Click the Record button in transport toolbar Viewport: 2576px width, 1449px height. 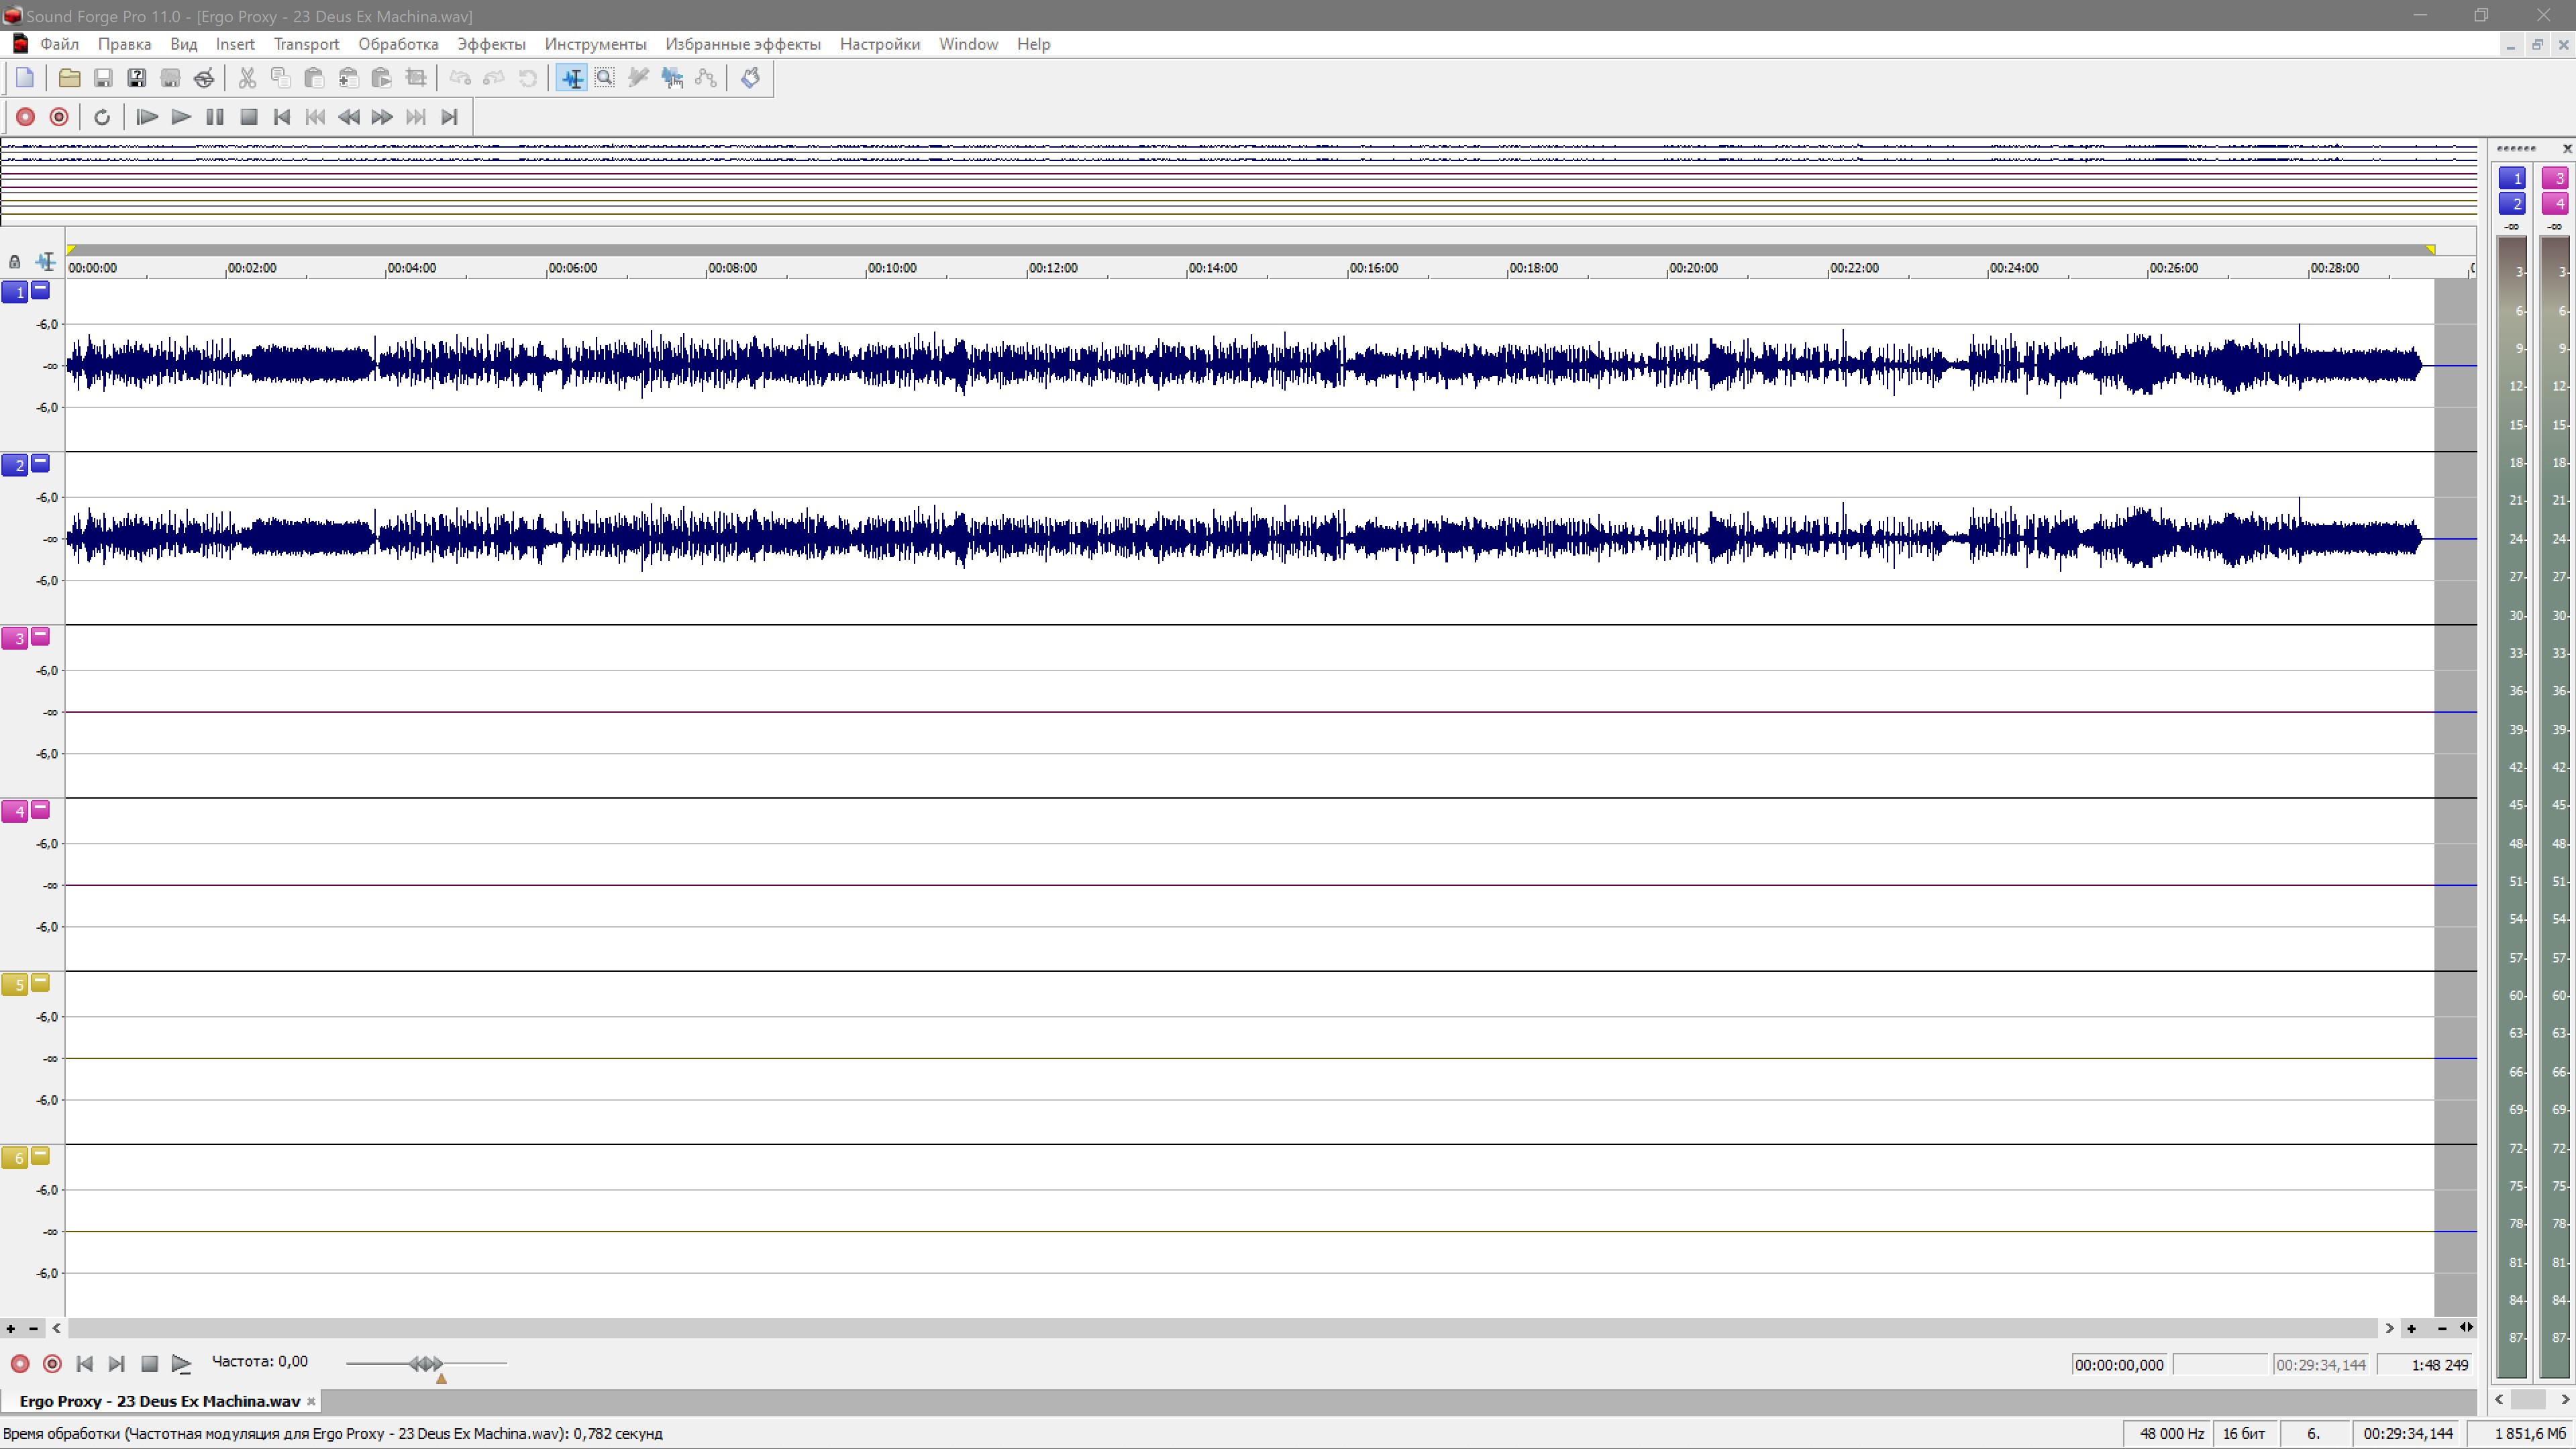pos(25,117)
